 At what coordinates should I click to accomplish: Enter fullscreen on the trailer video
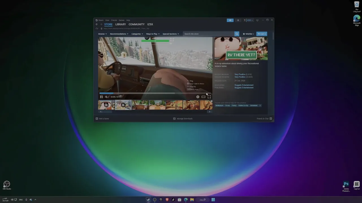click(209, 97)
